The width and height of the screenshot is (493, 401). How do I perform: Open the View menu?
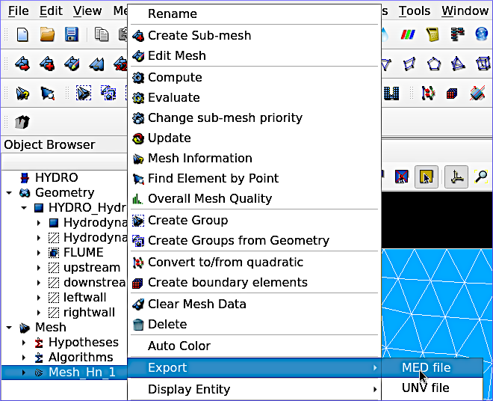point(87,11)
